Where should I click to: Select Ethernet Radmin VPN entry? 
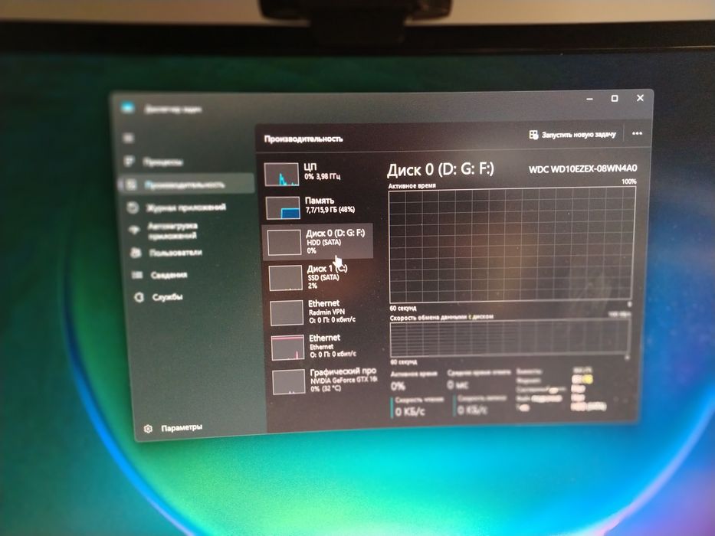[321, 312]
